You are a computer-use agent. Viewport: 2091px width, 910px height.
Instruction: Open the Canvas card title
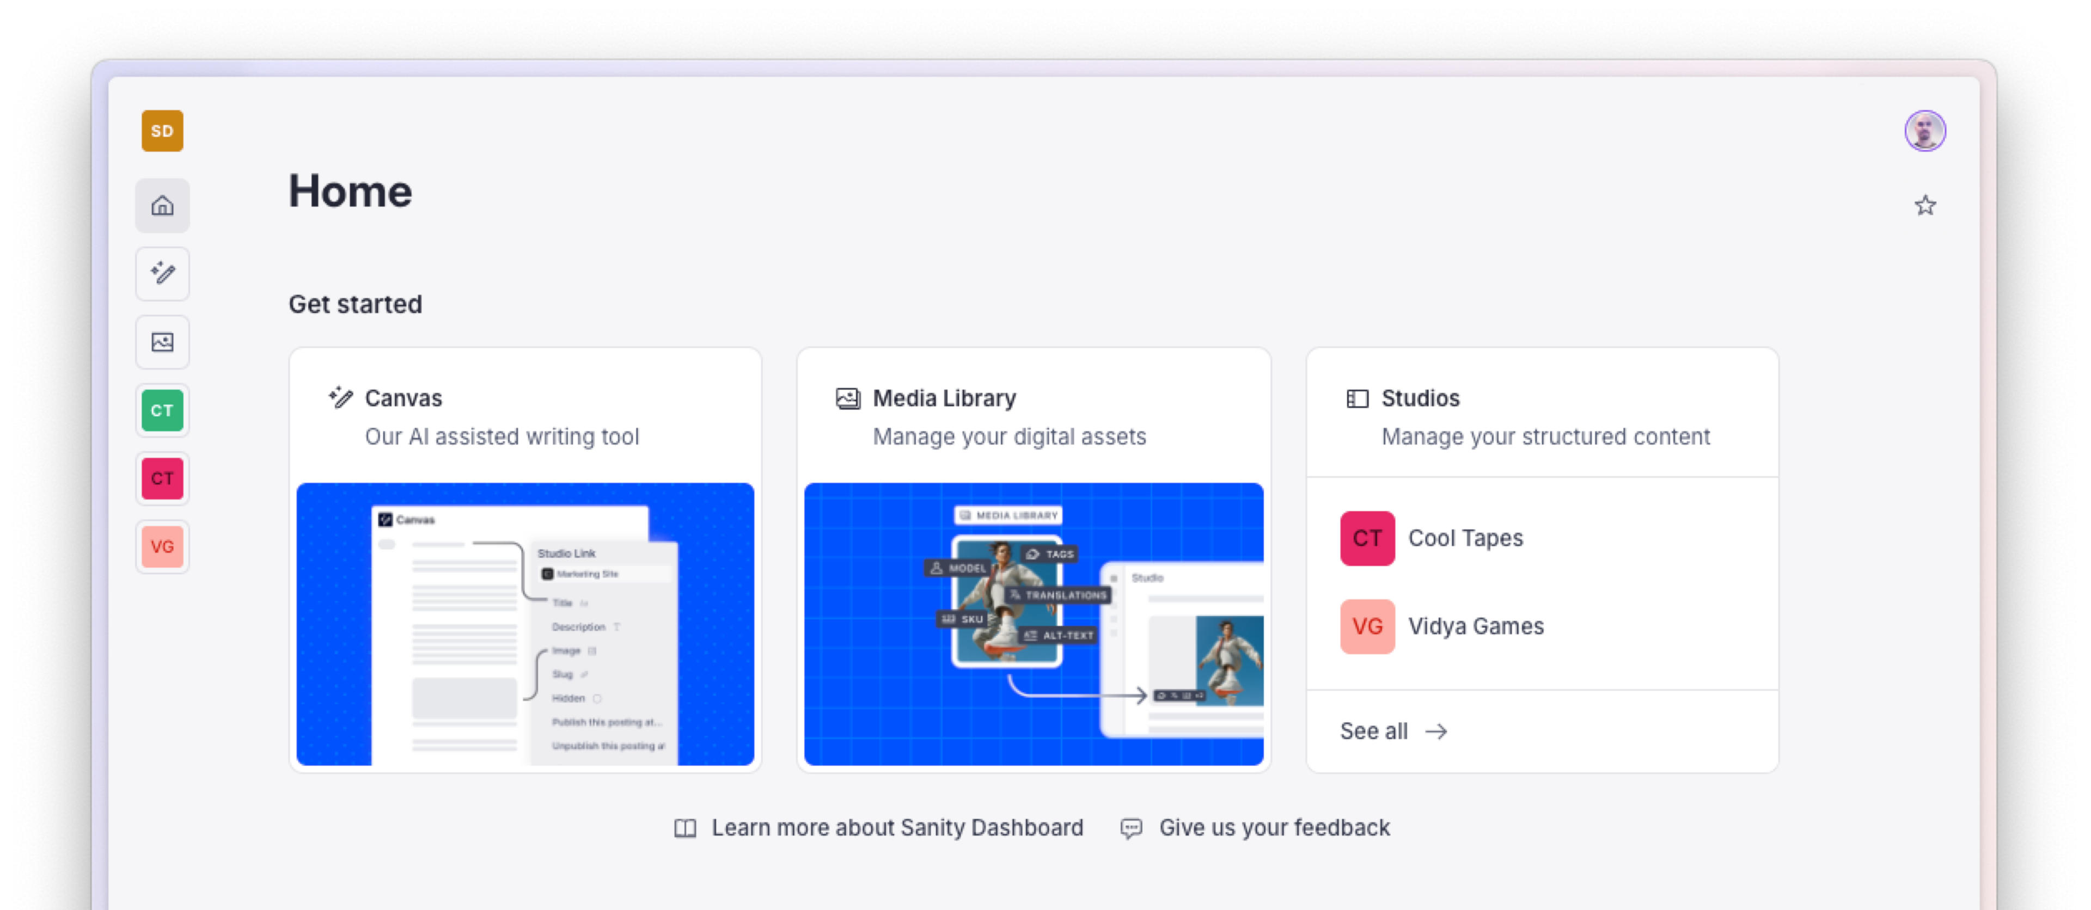click(403, 398)
